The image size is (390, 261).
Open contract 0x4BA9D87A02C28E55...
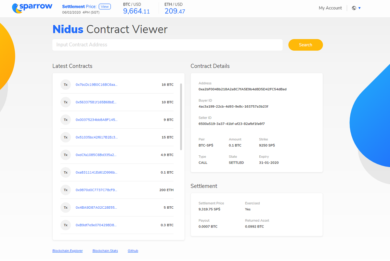[96, 207]
